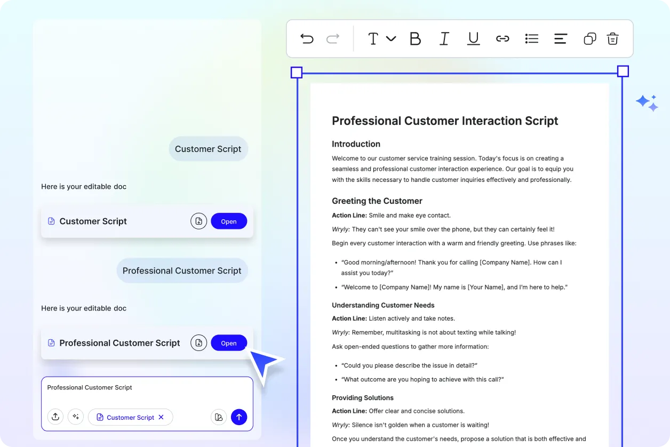Screen dimensions: 670x447
Task: Click the sparkle icon beside the document canvas
Action: coord(647,102)
